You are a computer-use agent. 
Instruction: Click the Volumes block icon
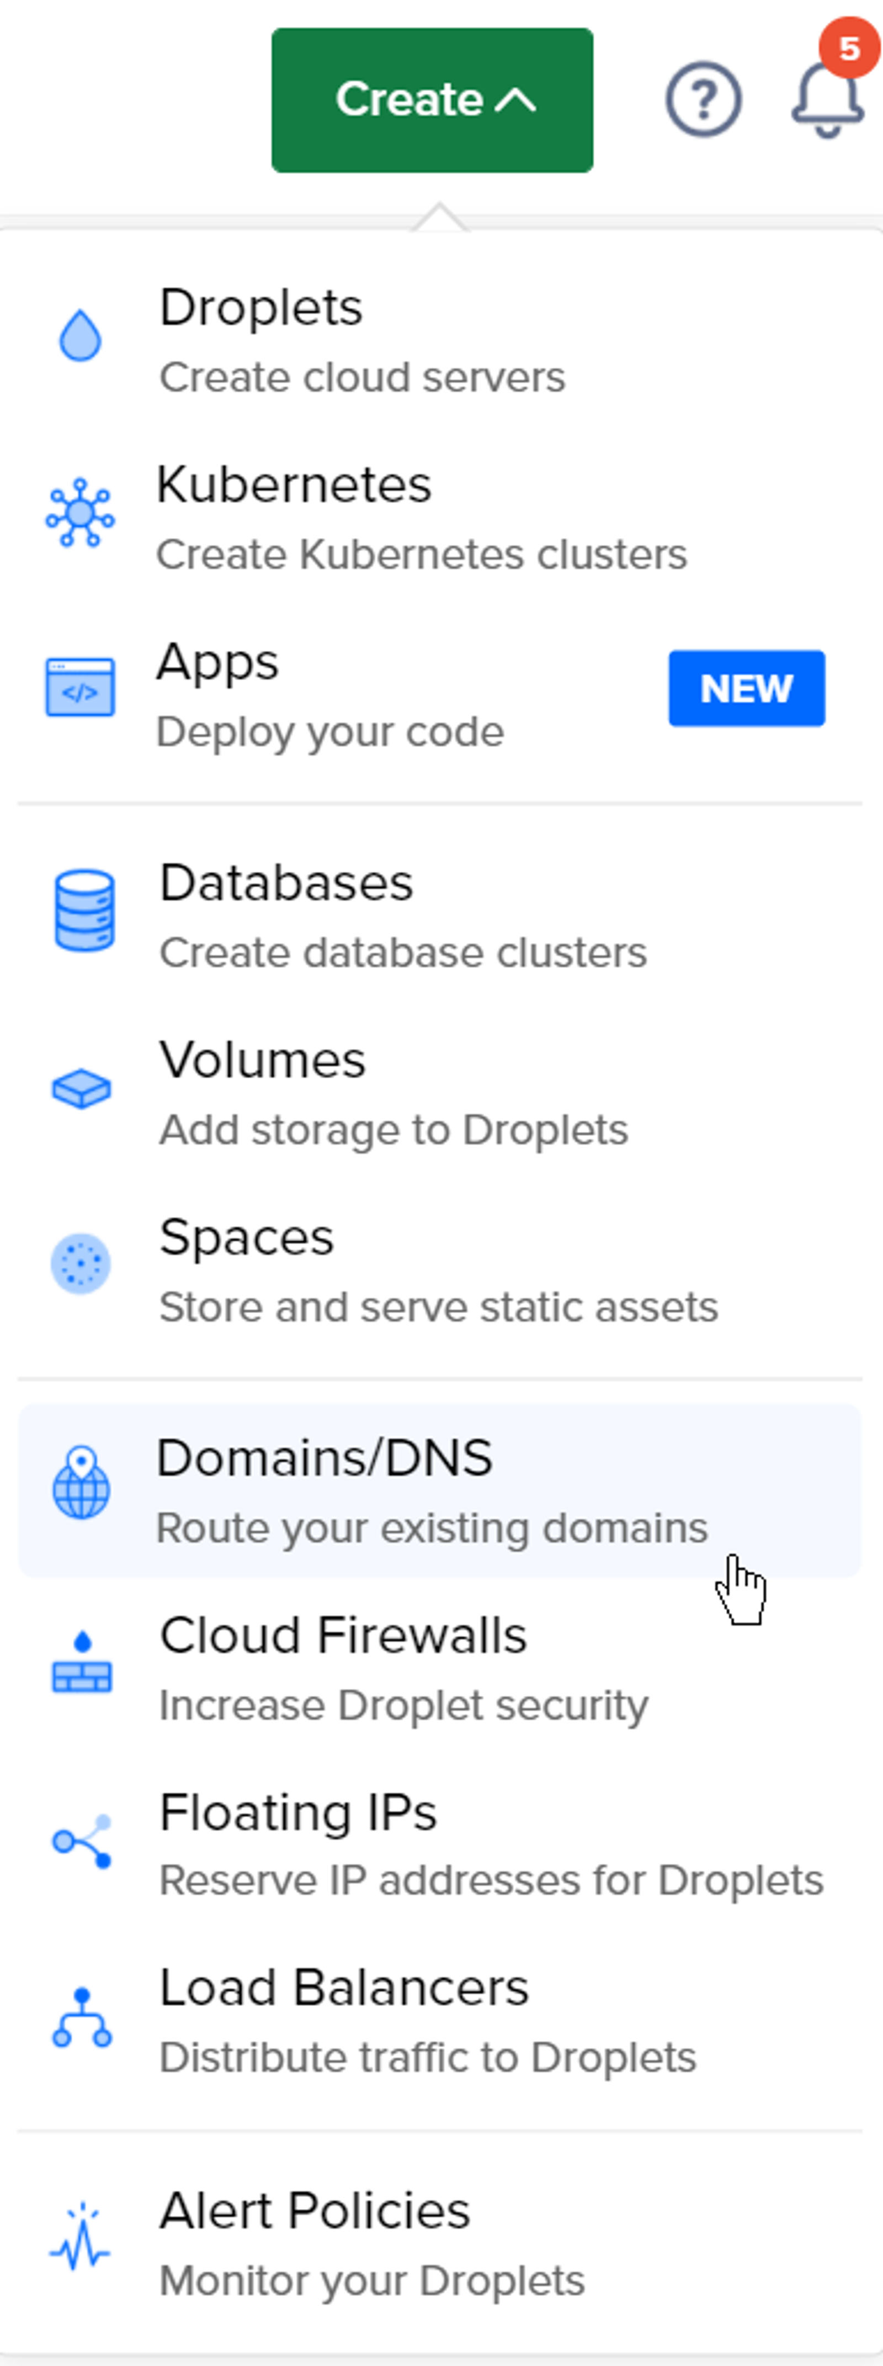click(x=81, y=1089)
